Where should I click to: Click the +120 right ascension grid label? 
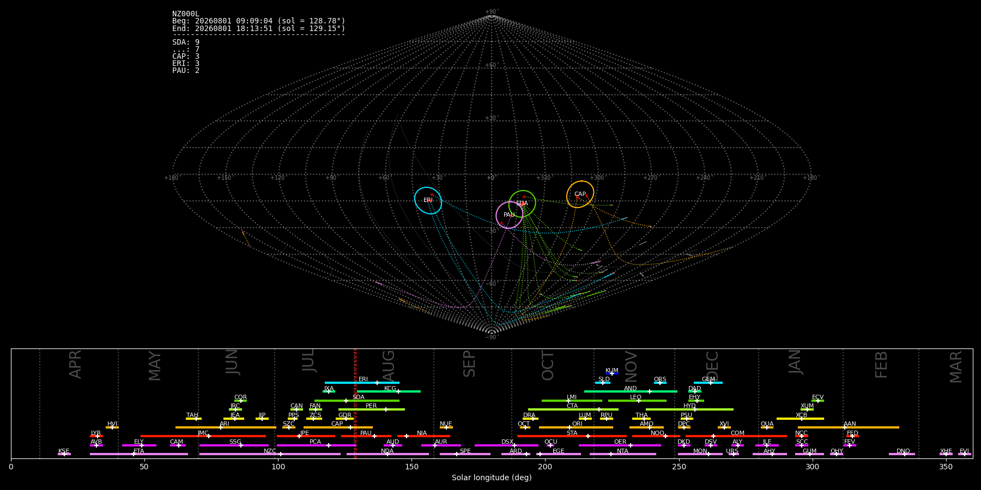[277, 178]
